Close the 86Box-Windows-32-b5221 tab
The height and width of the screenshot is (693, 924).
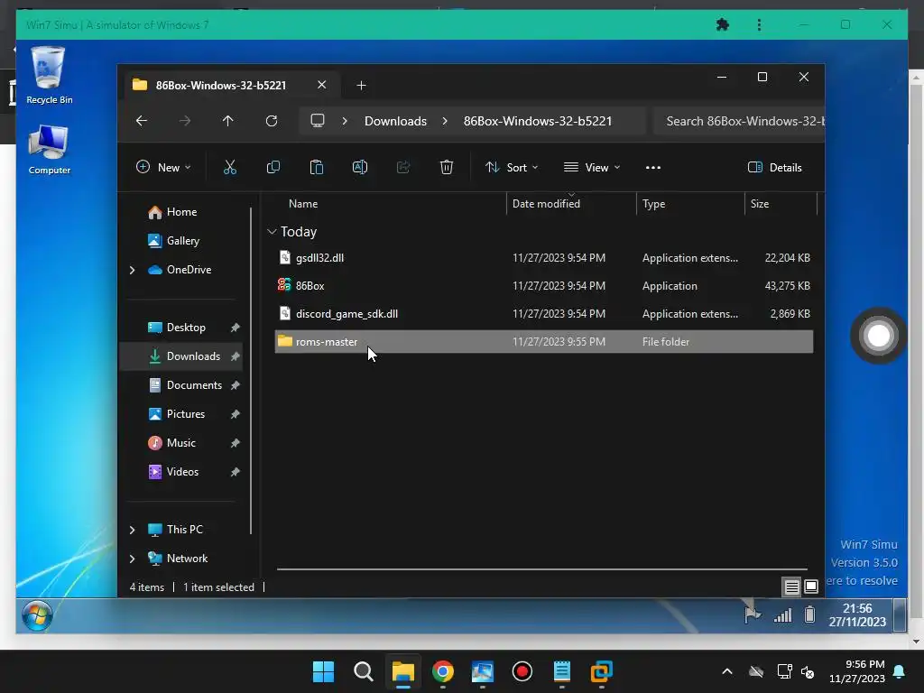click(x=322, y=85)
